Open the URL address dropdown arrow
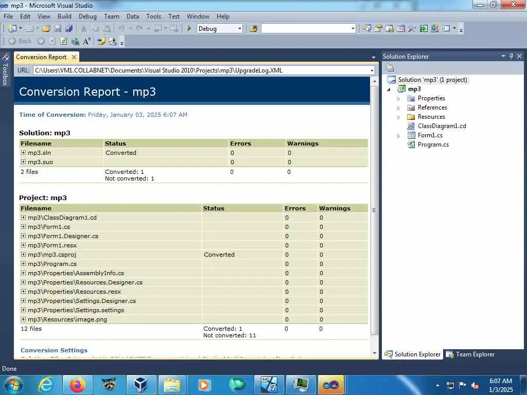 tap(372, 70)
